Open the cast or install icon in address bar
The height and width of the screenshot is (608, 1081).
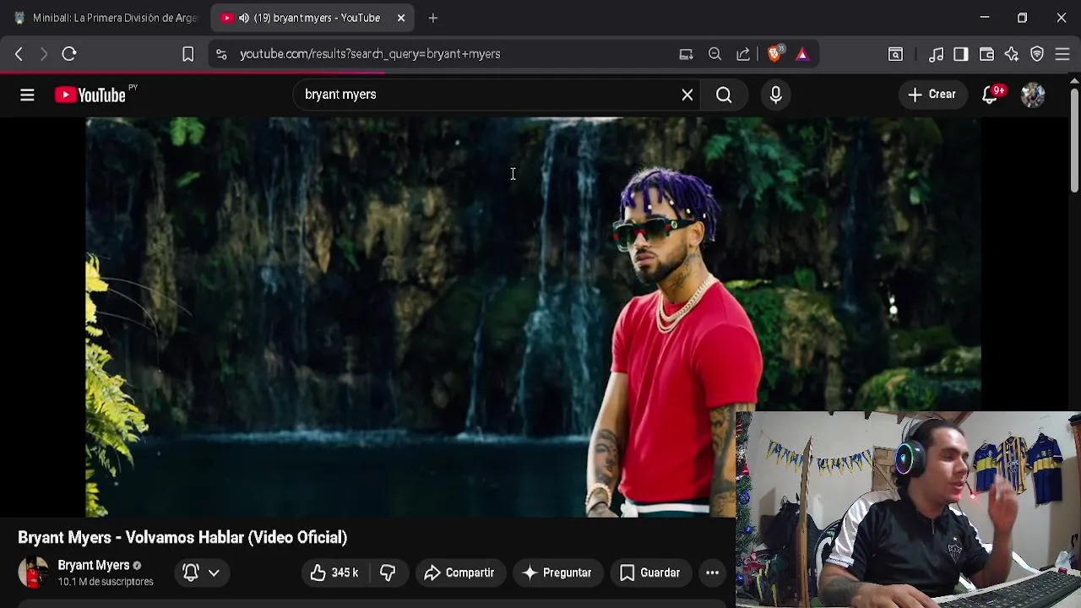[687, 54]
